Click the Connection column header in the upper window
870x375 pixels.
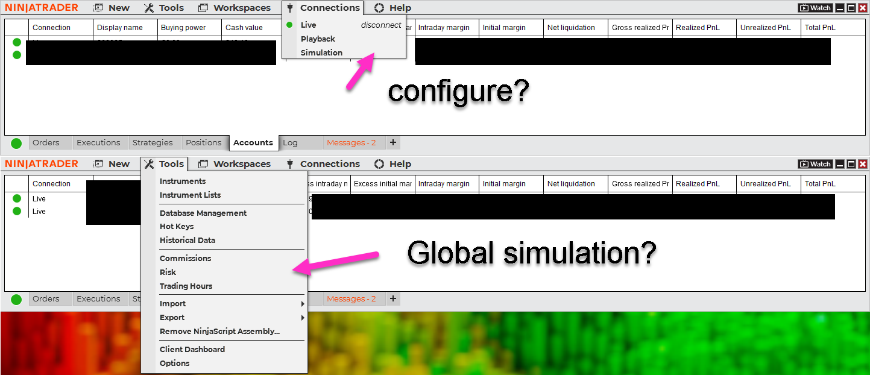61,28
